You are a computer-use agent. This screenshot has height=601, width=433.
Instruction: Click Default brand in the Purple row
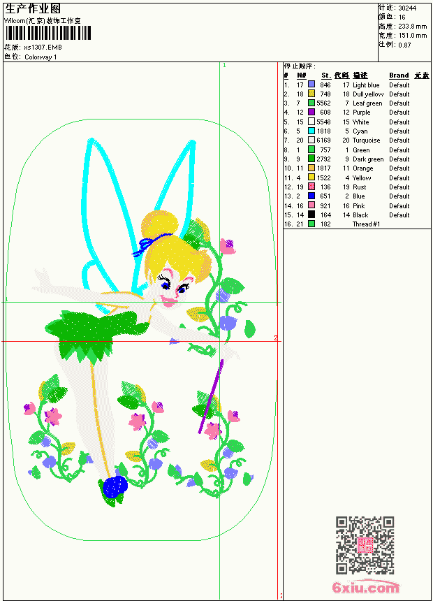click(399, 113)
